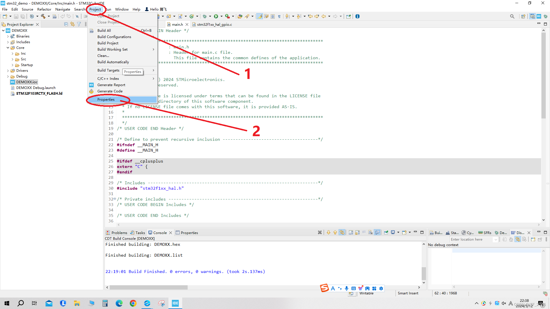Expand the Drivers folder in tree
This screenshot has width=550, height=309.
8,71
